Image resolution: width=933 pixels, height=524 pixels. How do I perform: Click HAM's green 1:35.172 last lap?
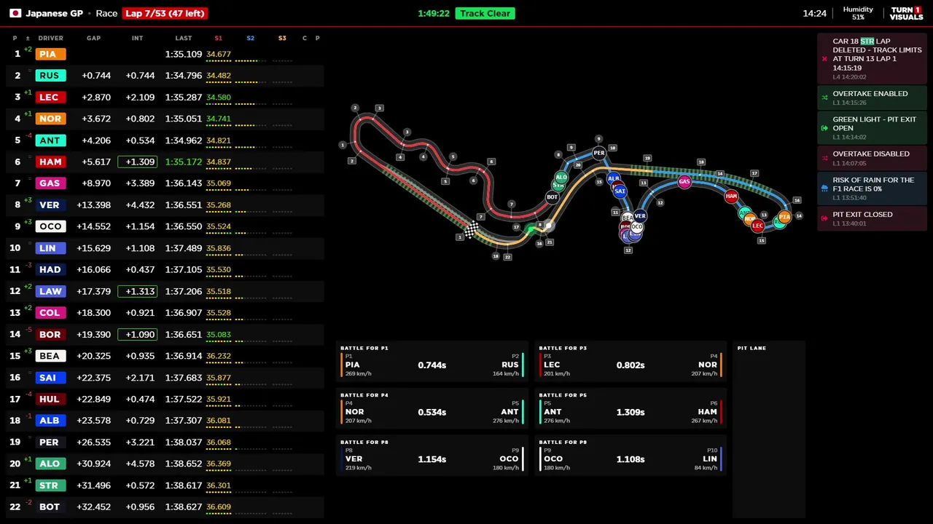click(x=184, y=162)
